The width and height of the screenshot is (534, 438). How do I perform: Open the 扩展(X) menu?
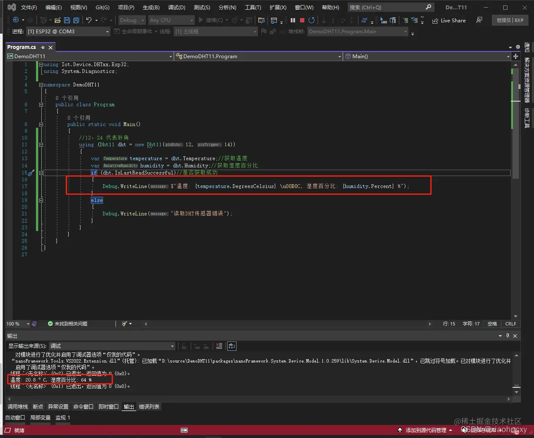click(x=278, y=7)
